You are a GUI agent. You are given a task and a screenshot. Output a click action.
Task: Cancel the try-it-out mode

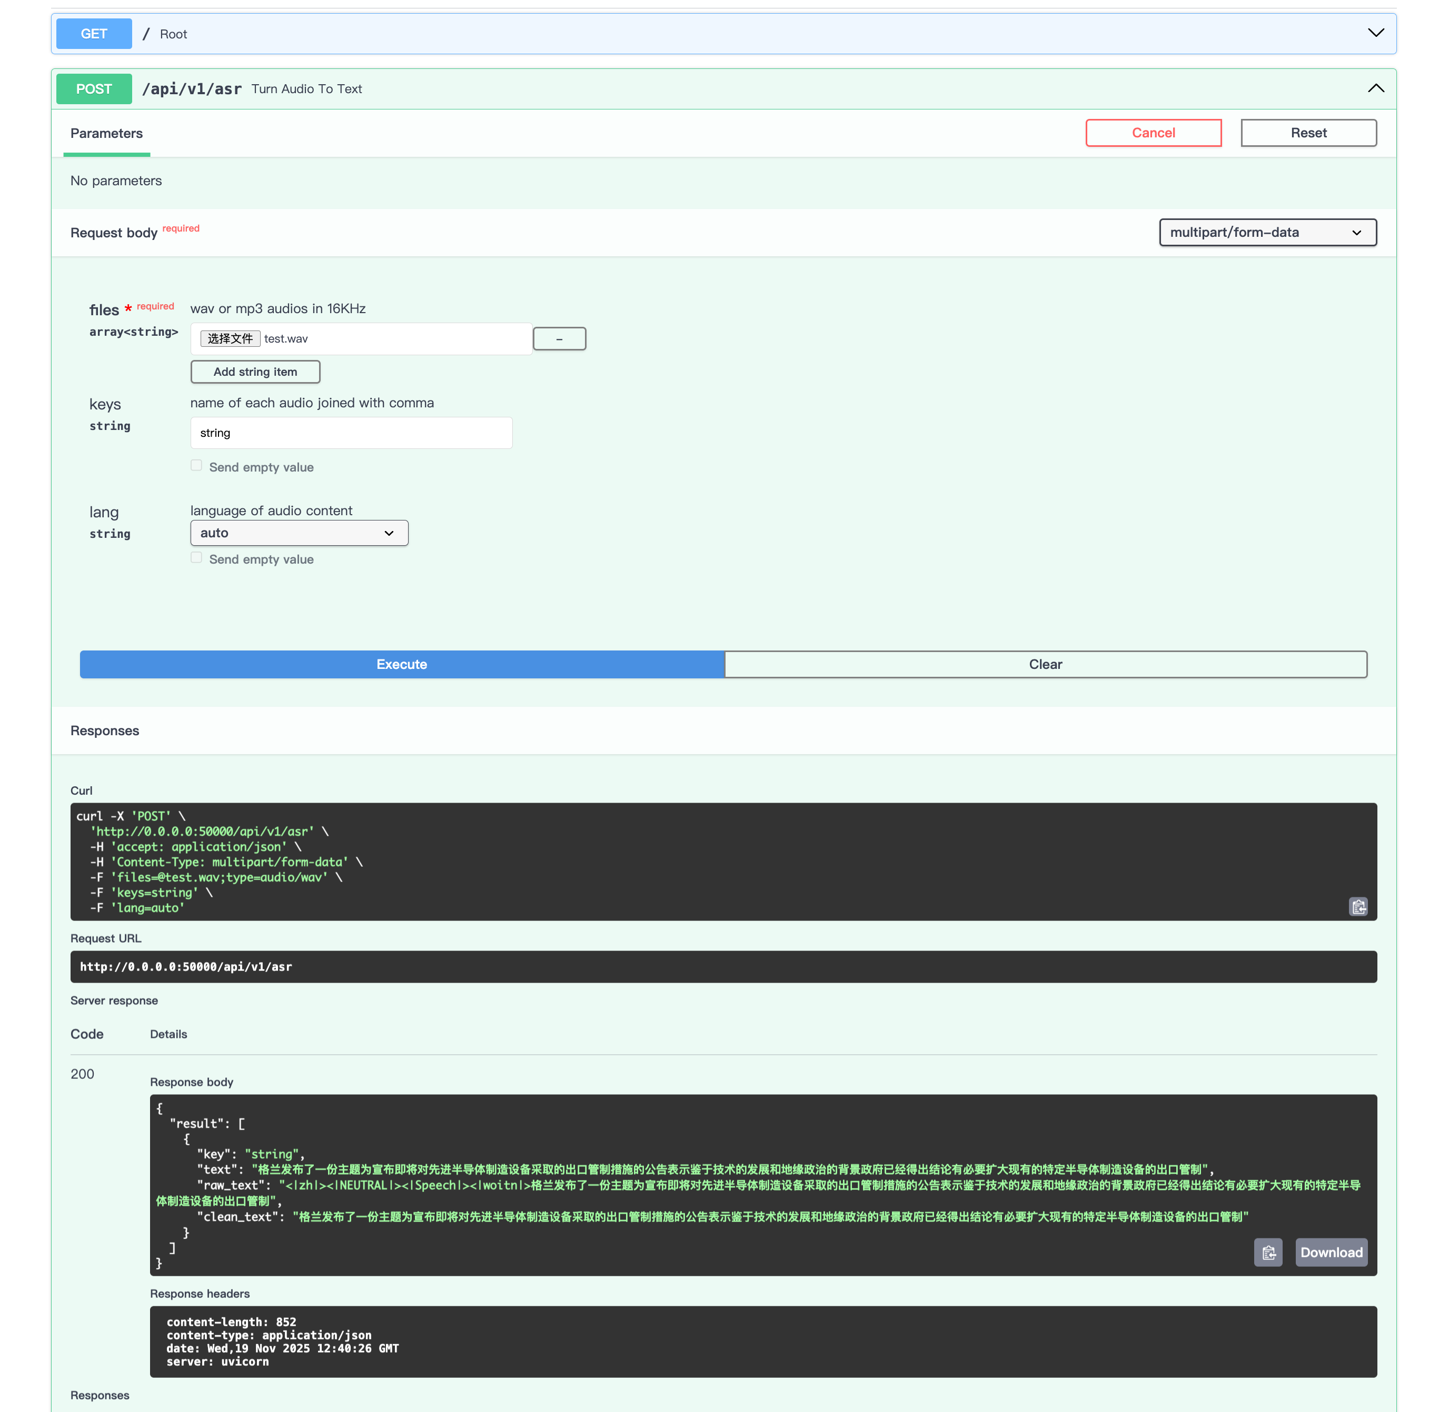[1153, 133]
